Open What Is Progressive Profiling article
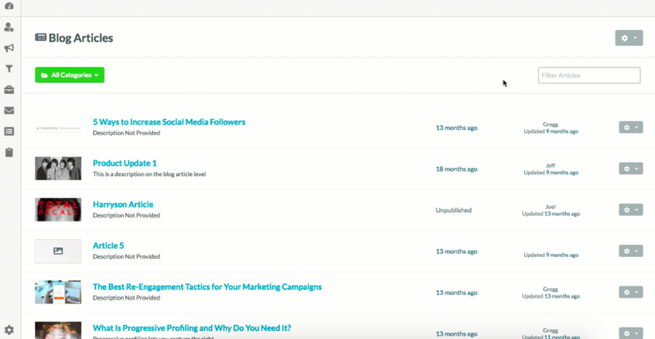This screenshot has height=339, width=655. click(x=192, y=328)
